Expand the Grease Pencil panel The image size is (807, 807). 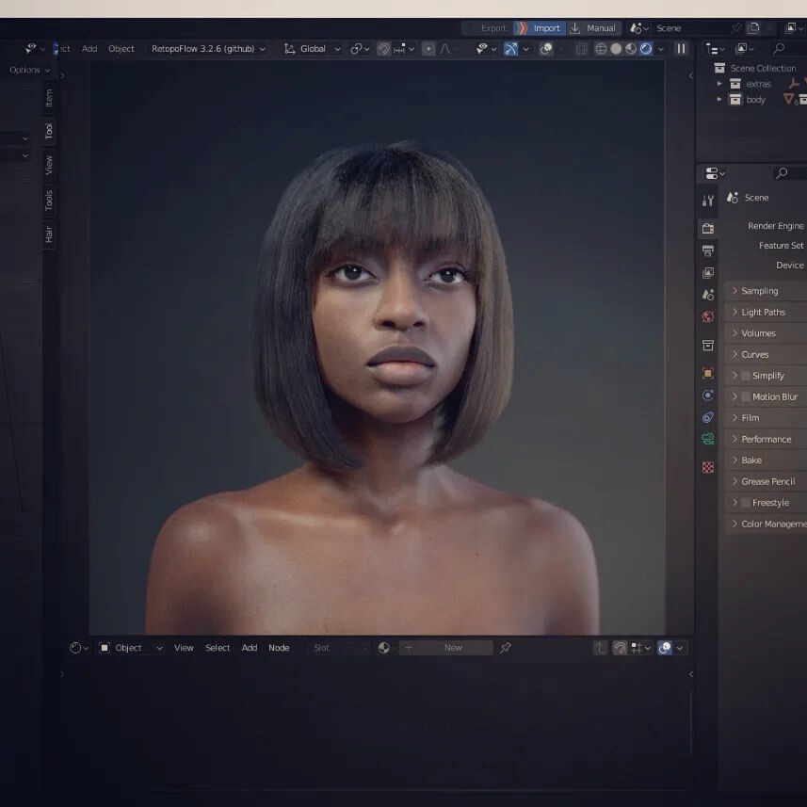point(767,482)
